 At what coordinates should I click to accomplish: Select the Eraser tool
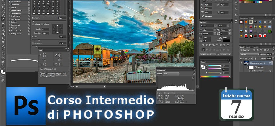click(3, 31)
